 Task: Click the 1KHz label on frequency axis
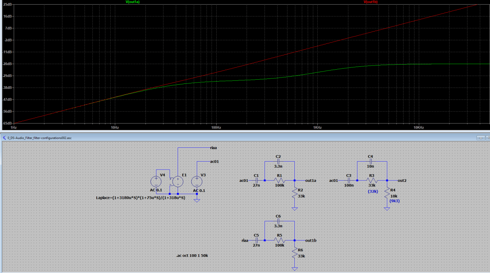(317, 127)
